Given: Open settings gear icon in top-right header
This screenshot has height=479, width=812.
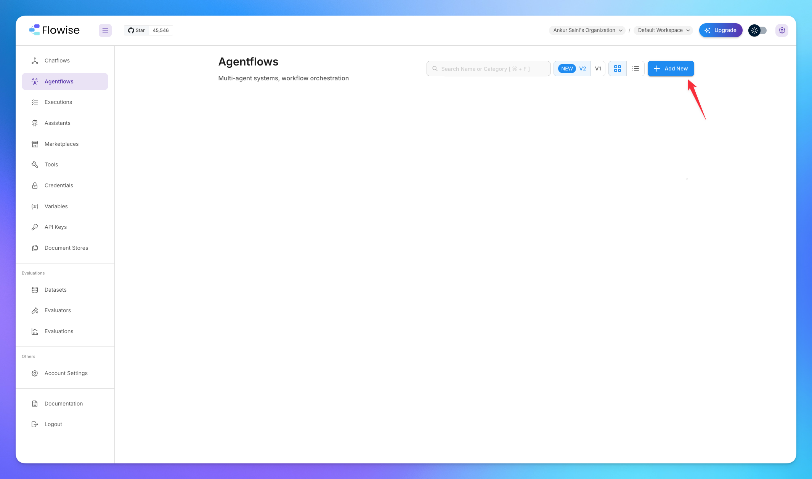Looking at the screenshot, I should click(782, 30).
